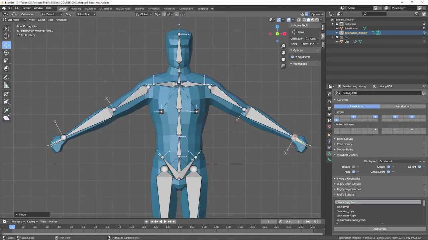The height and width of the screenshot is (240, 428).
Task: Enable the X-Axis Mirror checkbox
Action: point(293,57)
